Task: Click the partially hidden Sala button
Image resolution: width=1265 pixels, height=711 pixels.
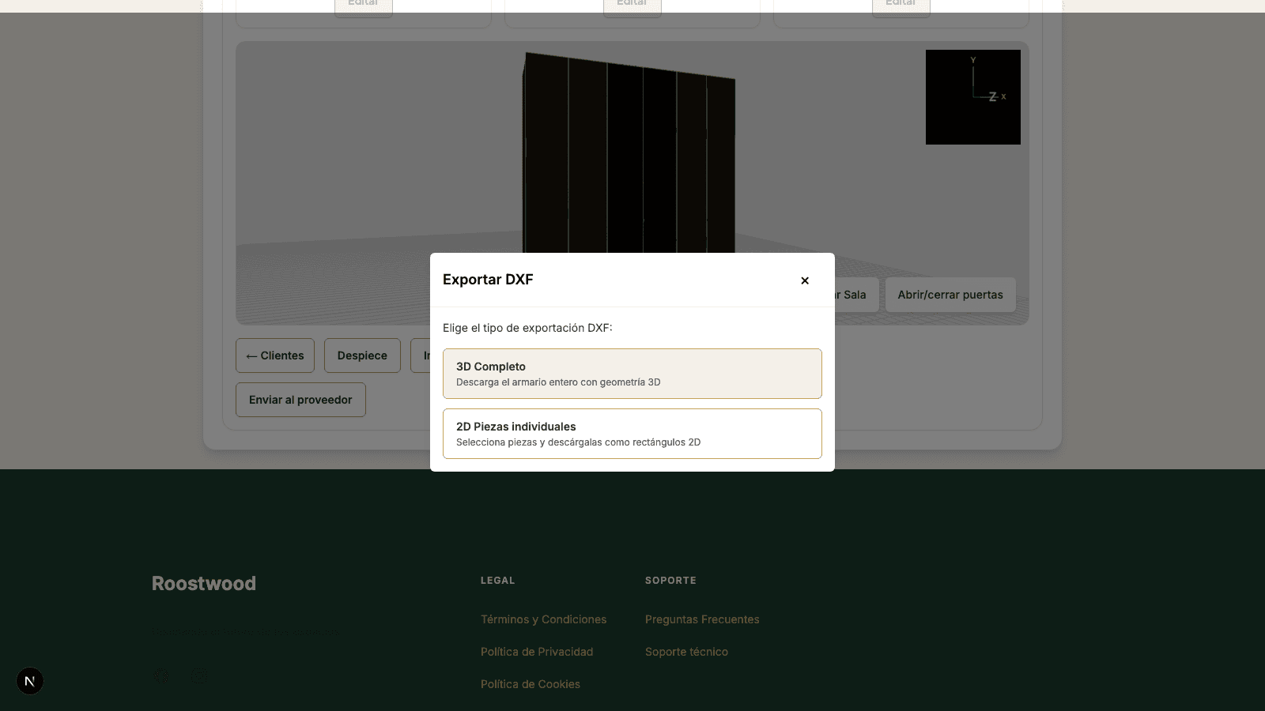Action: (856, 295)
